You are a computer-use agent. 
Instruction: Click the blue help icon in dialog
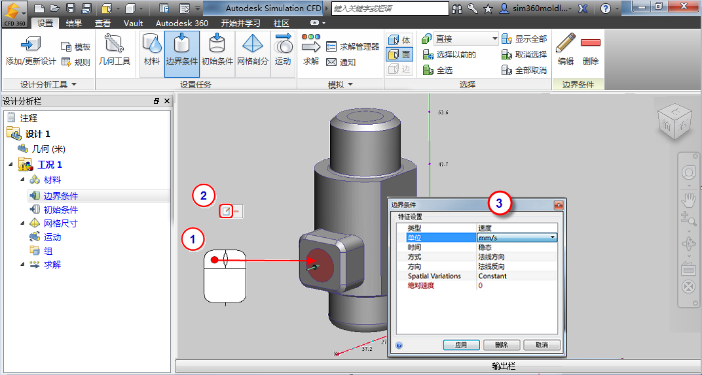click(x=399, y=345)
